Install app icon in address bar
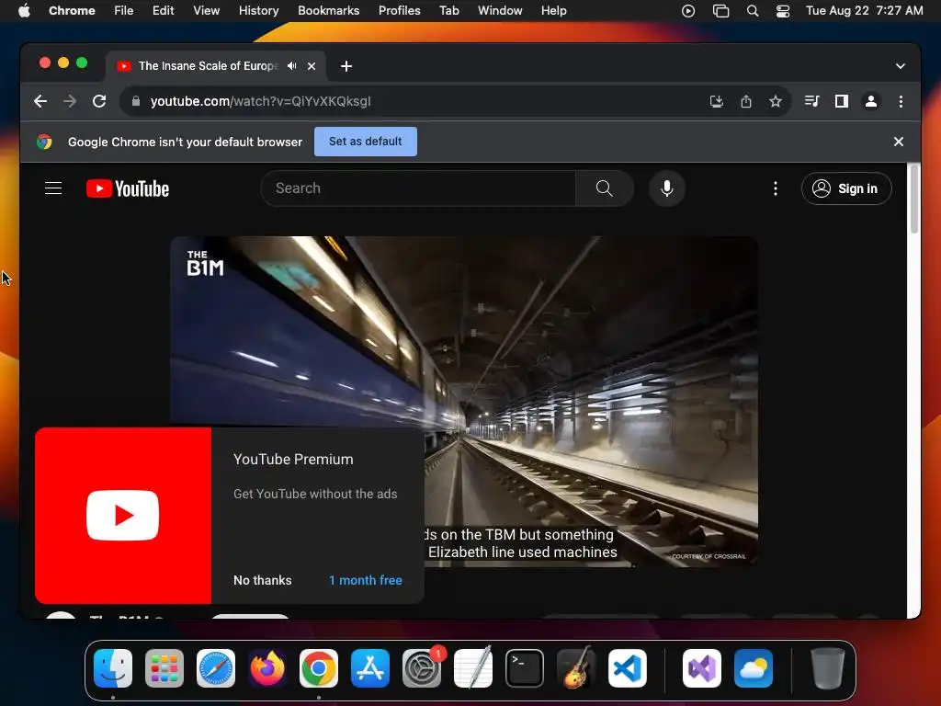 point(716,101)
